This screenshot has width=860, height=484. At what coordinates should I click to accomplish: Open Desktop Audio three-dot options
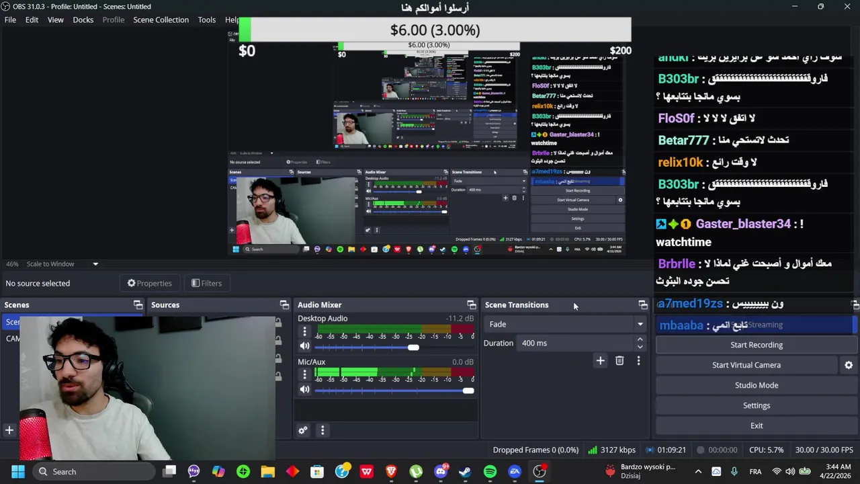304,331
